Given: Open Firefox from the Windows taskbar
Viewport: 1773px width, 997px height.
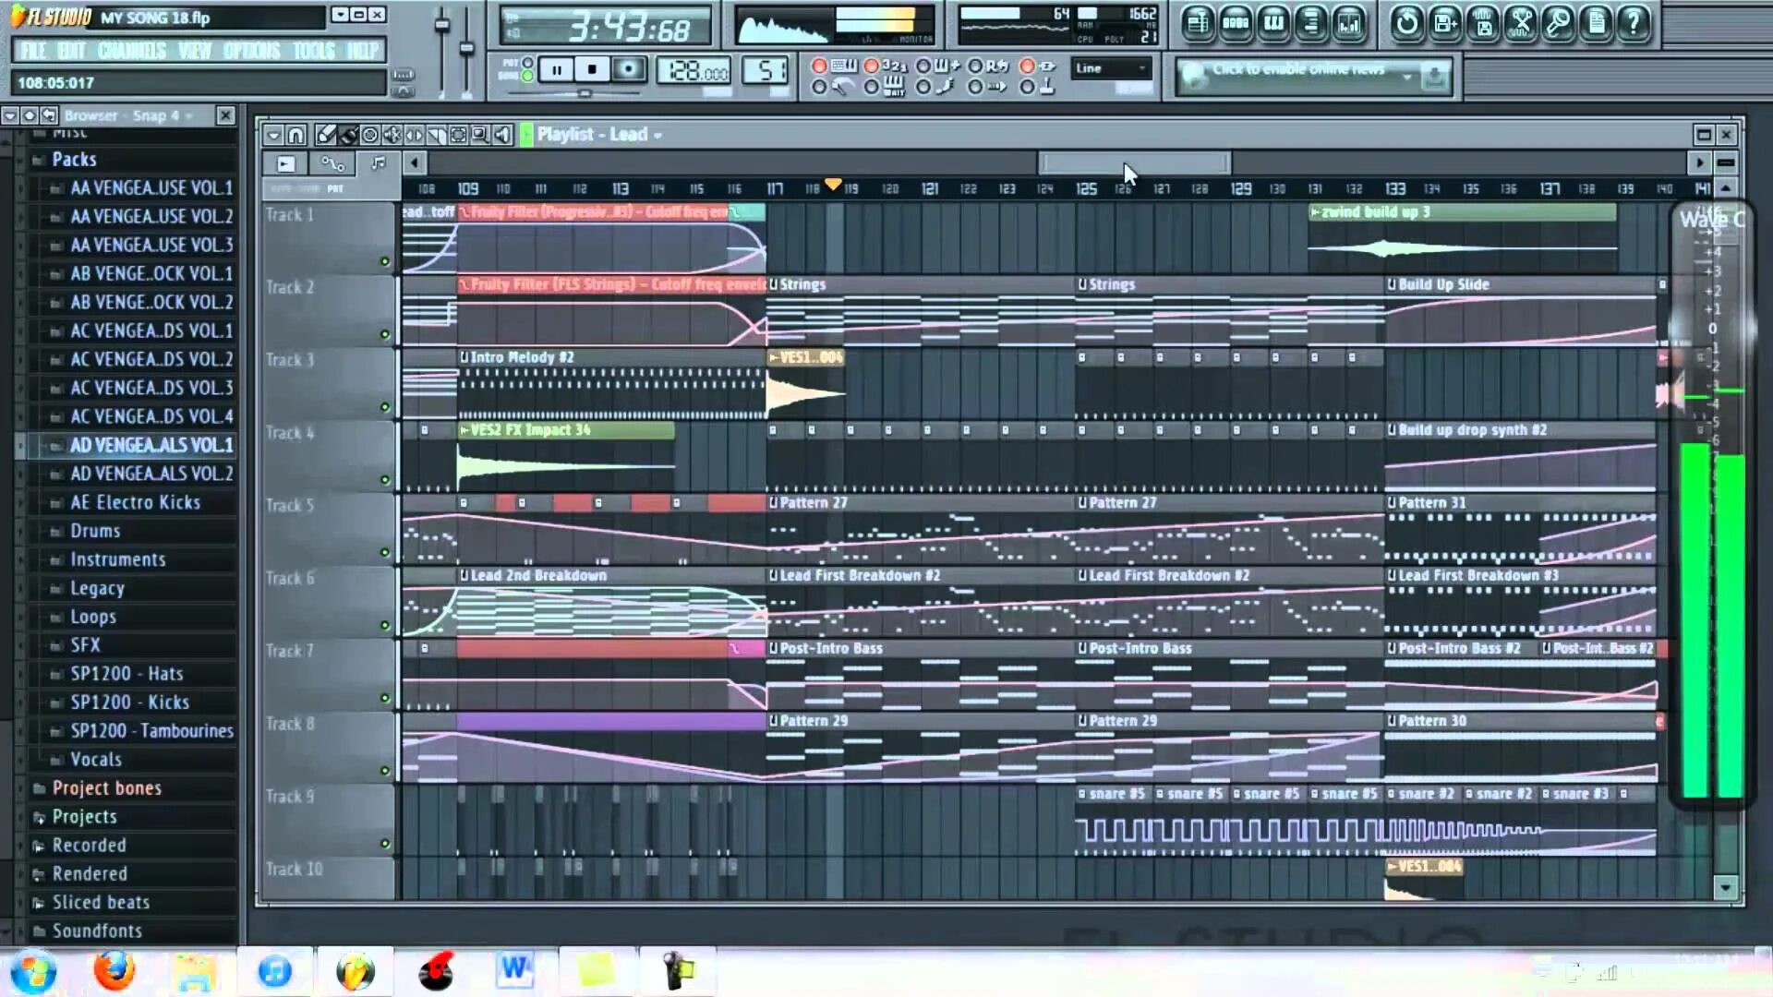Looking at the screenshot, I should (114, 971).
